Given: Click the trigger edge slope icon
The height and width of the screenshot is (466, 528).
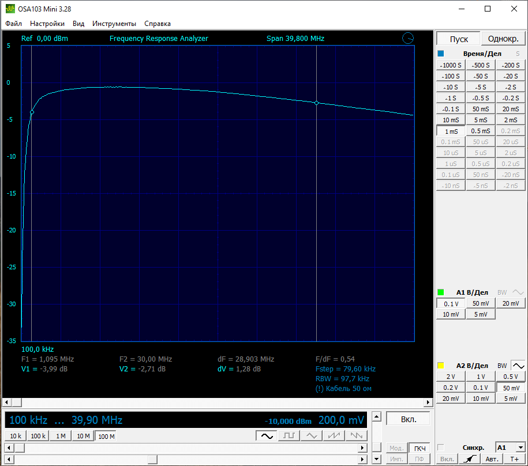Looking at the screenshot, I should [470, 459].
